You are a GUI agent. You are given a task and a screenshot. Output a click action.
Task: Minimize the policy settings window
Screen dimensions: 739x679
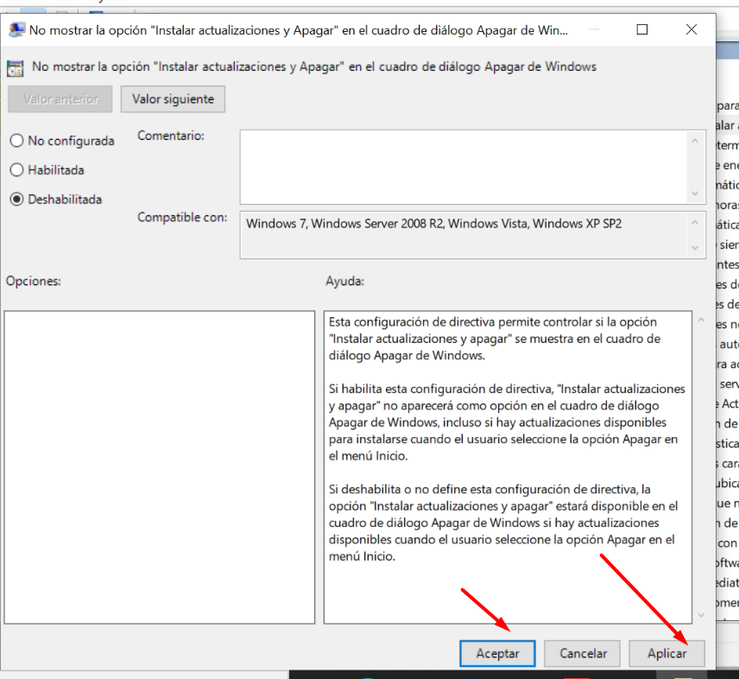(x=592, y=29)
